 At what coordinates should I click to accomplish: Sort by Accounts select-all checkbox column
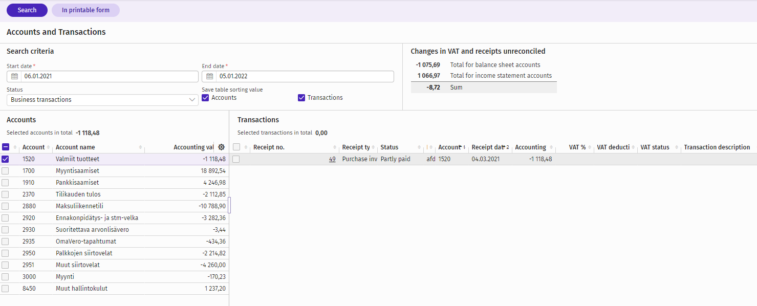(x=15, y=147)
